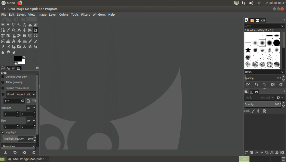Select the Color Picker eyedropper tool
Screen dimensions: 286x162
[8, 30]
